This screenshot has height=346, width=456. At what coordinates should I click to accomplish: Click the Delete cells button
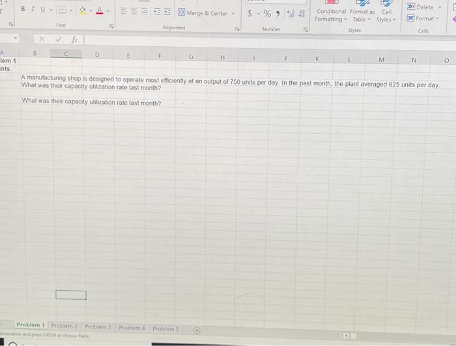pos(421,7)
